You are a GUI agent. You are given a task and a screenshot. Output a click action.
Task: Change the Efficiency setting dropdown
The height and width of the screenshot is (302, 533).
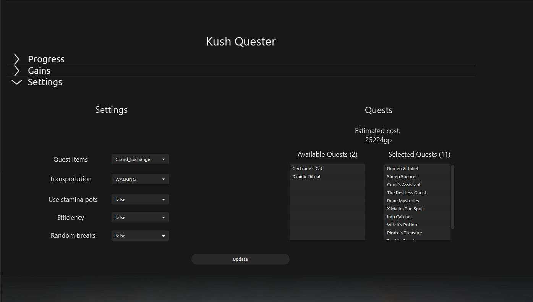click(140, 218)
